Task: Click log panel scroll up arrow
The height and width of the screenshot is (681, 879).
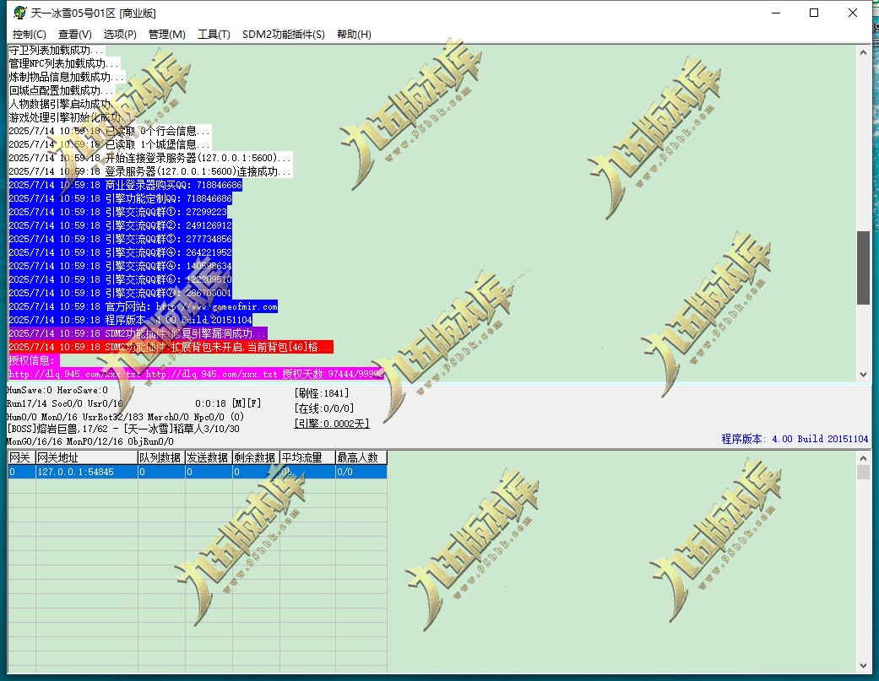Action: click(863, 52)
